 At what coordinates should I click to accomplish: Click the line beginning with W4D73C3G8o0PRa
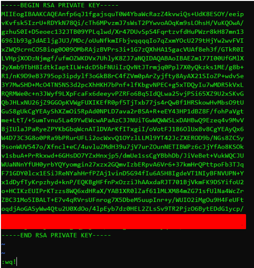(x=123, y=138)
